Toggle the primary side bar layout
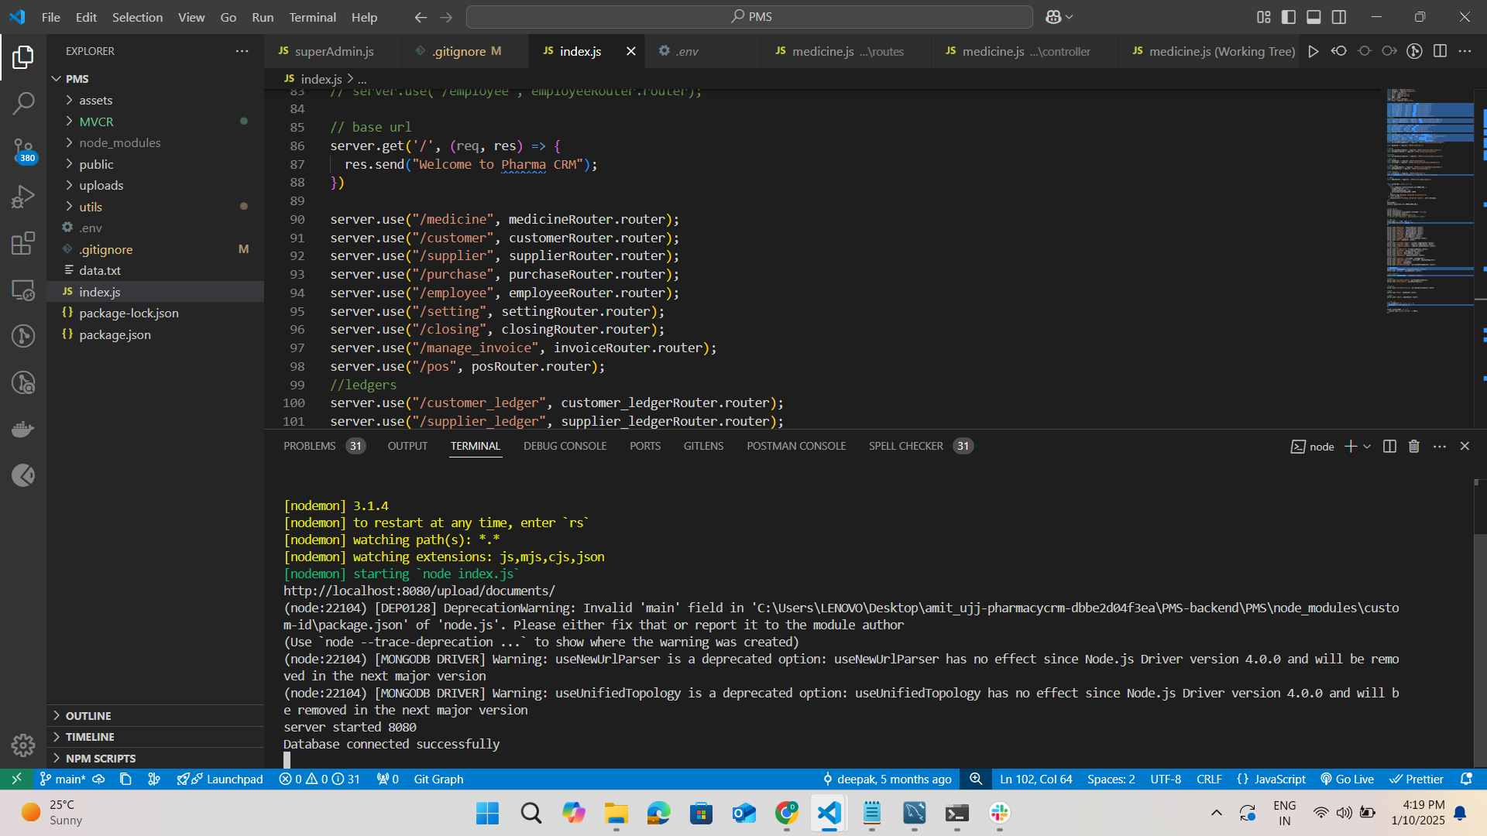The height and width of the screenshot is (836, 1487). click(x=1289, y=17)
